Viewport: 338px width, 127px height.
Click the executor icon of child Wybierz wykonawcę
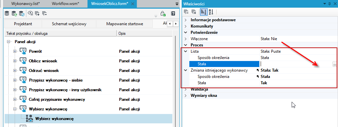(x=29, y=118)
